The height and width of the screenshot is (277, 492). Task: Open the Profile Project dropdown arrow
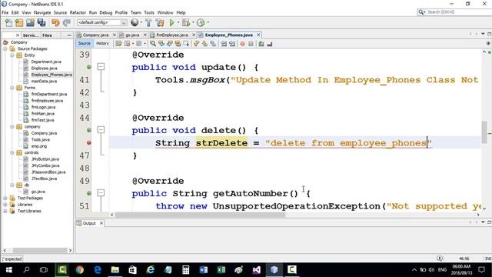click(x=208, y=22)
